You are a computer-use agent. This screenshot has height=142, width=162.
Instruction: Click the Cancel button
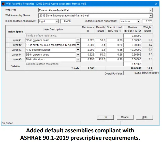tap(125, 117)
